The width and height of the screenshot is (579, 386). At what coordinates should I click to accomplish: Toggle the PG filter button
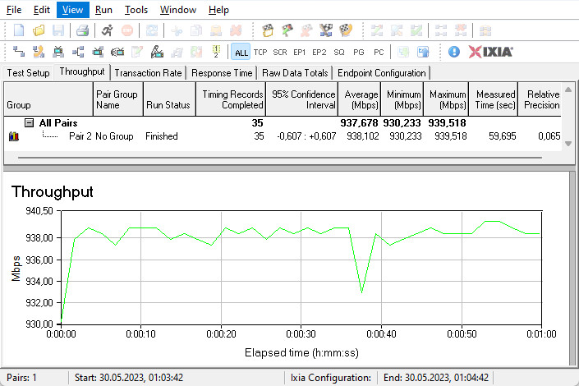coord(359,52)
